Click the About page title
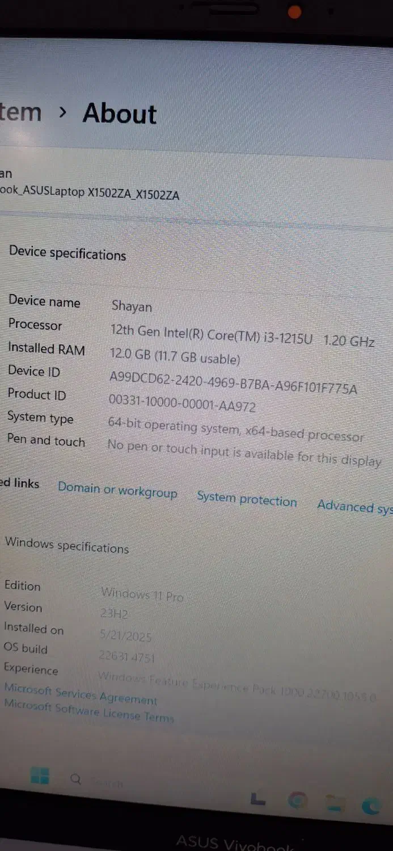The image size is (393, 851). [x=120, y=113]
